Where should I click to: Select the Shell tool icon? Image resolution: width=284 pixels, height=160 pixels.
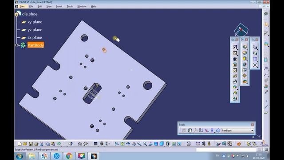coord(245,64)
